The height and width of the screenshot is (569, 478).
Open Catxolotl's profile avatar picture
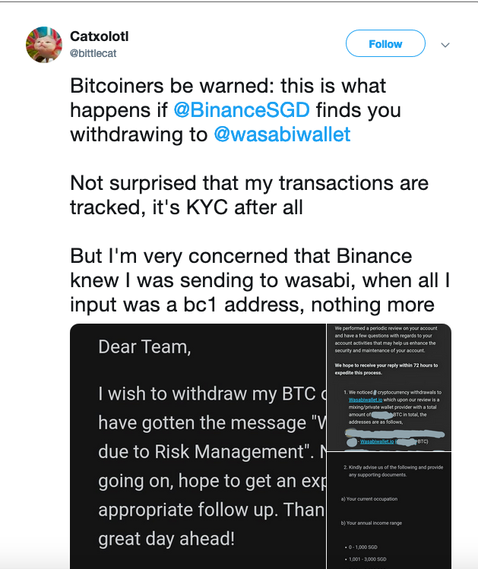point(44,45)
